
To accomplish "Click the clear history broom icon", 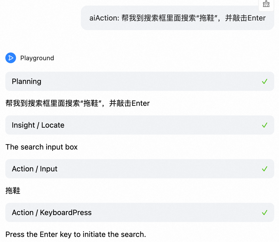I will (266, 4).
